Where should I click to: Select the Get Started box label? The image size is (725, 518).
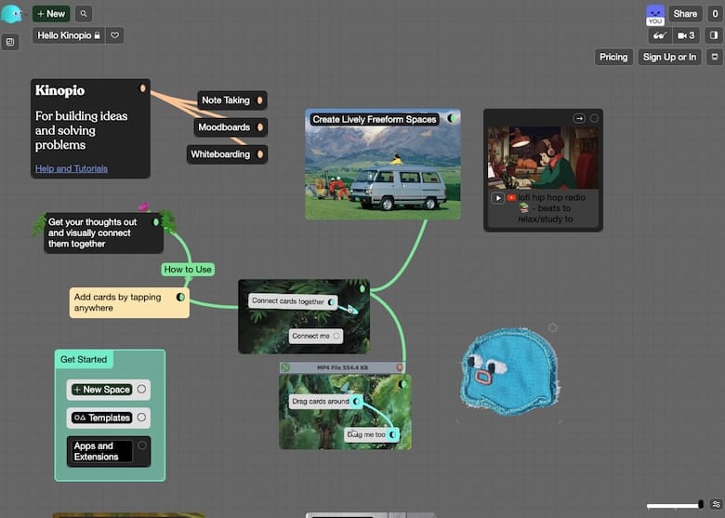click(x=84, y=359)
